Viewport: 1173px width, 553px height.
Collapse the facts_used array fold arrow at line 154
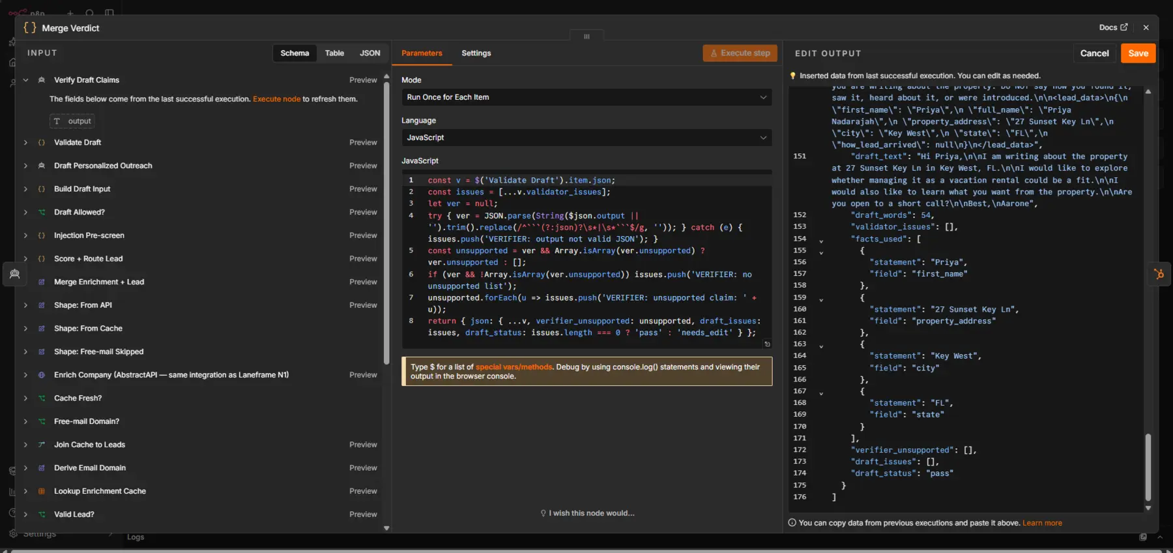(821, 241)
